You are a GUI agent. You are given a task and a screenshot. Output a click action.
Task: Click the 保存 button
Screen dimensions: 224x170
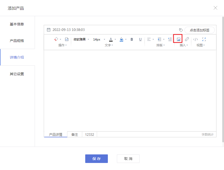pos(97,159)
